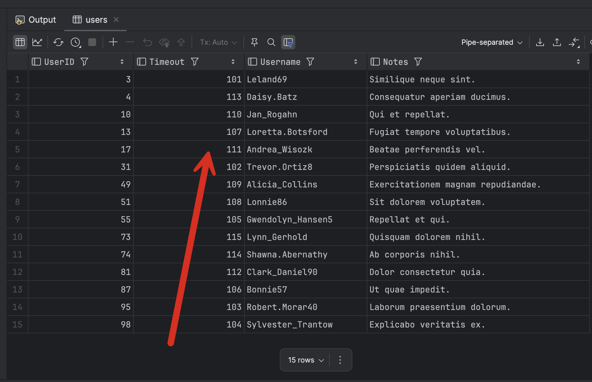Click the compare data arrows icon
Viewport: 592px width, 382px height.
[x=574, y=42]
